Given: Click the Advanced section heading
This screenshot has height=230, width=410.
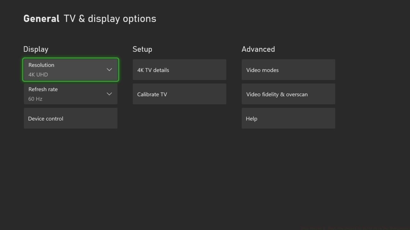Looking at the screenshot, I should pyautogui.click(x=258, y=49).
